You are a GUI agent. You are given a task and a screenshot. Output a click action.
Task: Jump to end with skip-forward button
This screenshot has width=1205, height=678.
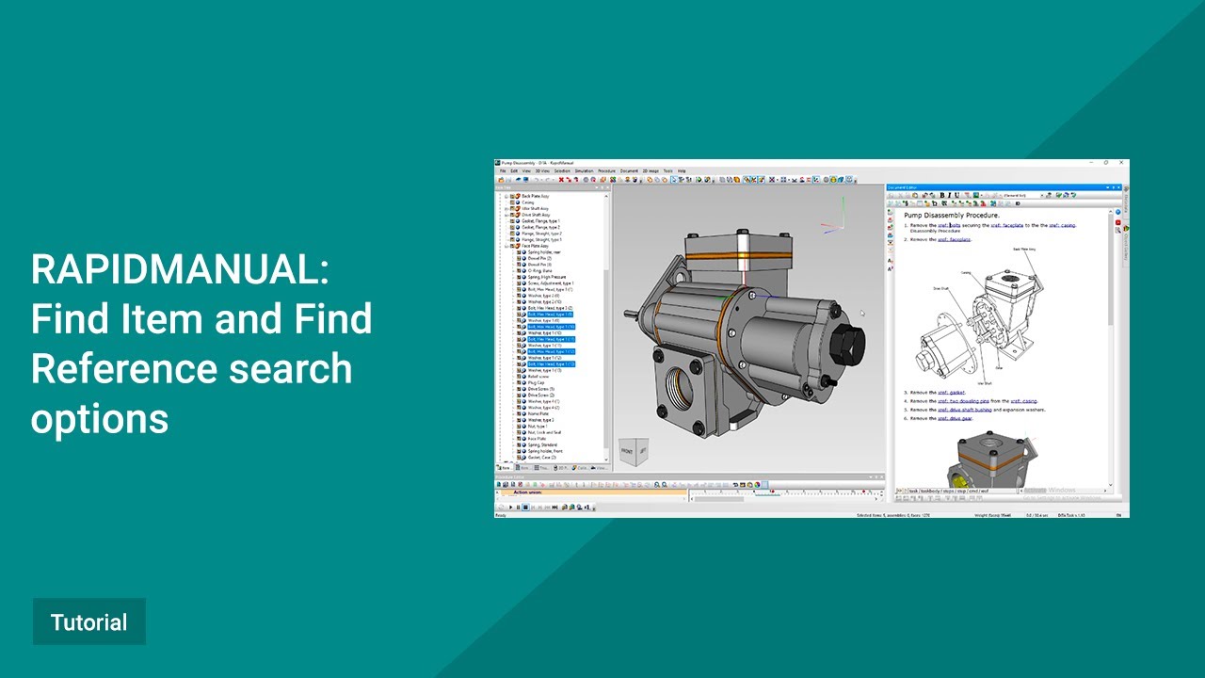coord(554,508)
